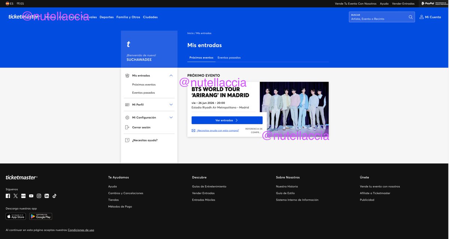Get the app via Google Play badge
449x239 pixels.
[41, 216]
